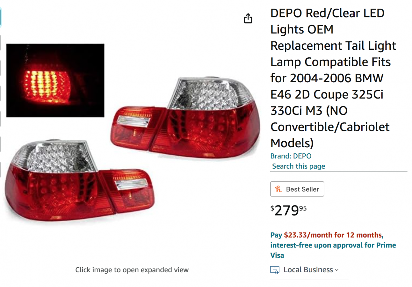Click the Best Seller badge button
This screenshot has height=287, width=412.
click(297, 189)
